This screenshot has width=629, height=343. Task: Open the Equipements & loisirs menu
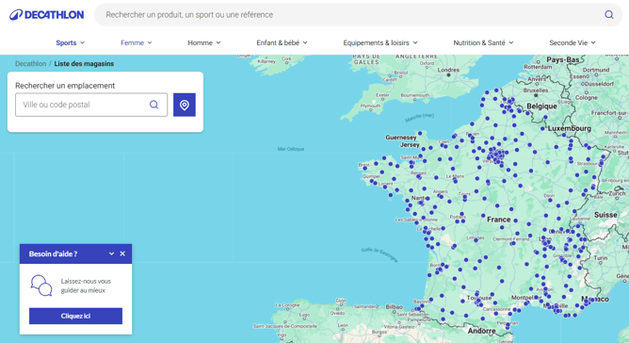380,42
